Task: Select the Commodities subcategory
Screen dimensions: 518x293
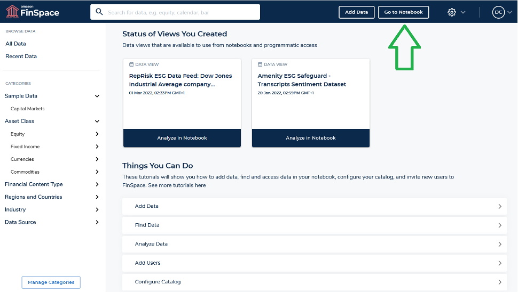Action: pos(25,172)
